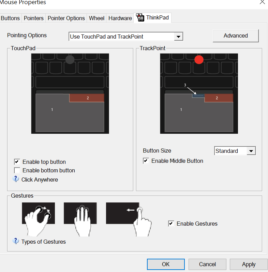Click the Cancel button

coord(207,264)
